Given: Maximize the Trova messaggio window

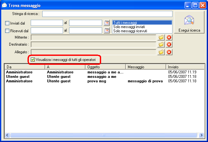Looking at the screenshot, I should tap(195, 5).
